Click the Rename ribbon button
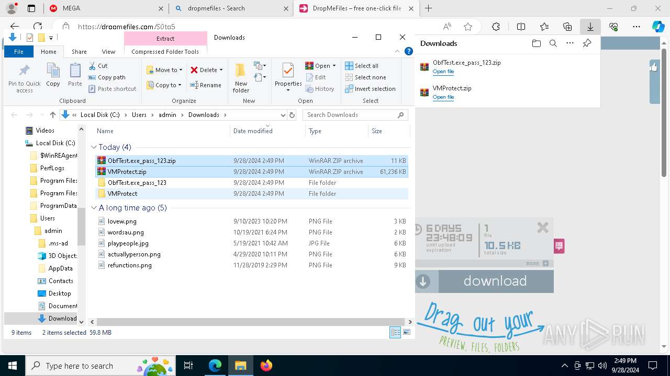This screenshot has height=376, width=670. pyautogui.click(x=206, y=85)
